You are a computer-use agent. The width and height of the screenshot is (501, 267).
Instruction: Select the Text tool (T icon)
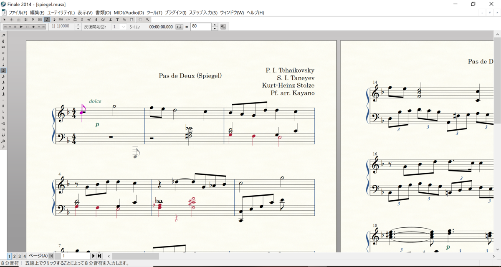117,20
